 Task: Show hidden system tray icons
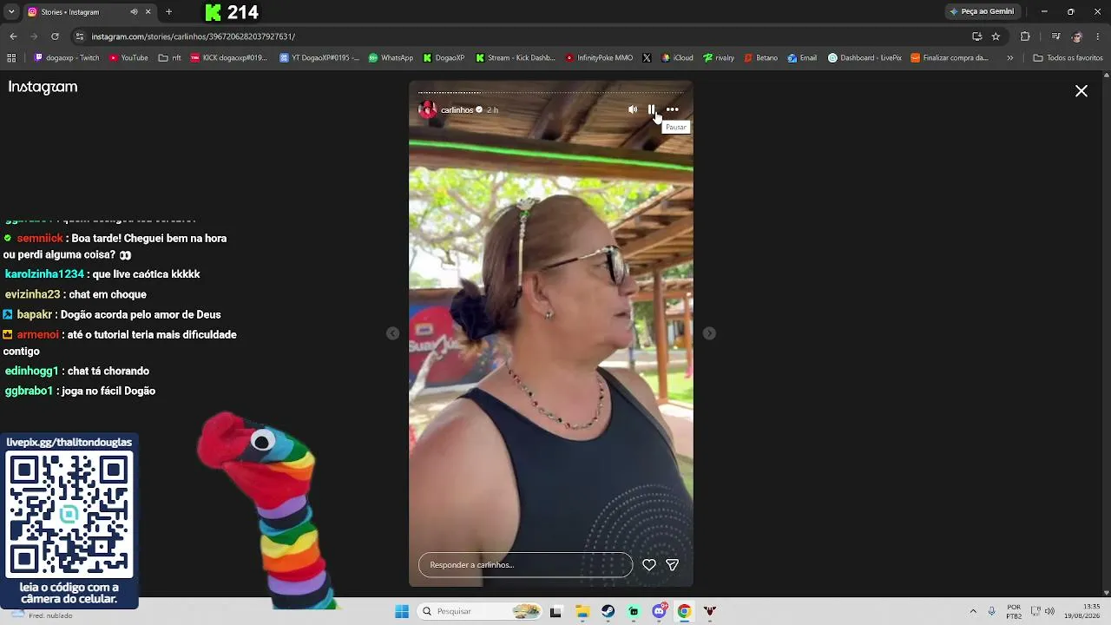pos(973,611)
